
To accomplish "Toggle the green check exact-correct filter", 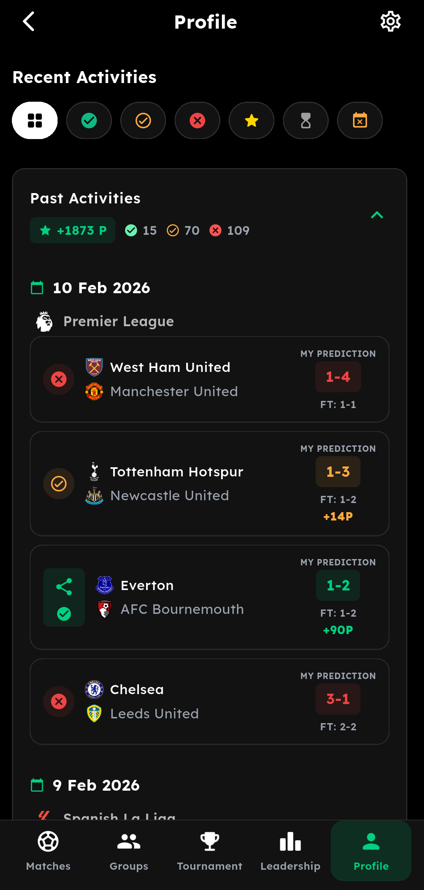I will point(89,120).
